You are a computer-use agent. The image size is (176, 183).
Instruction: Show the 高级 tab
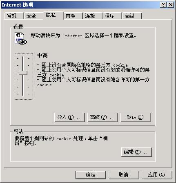[x=131, y=16]
